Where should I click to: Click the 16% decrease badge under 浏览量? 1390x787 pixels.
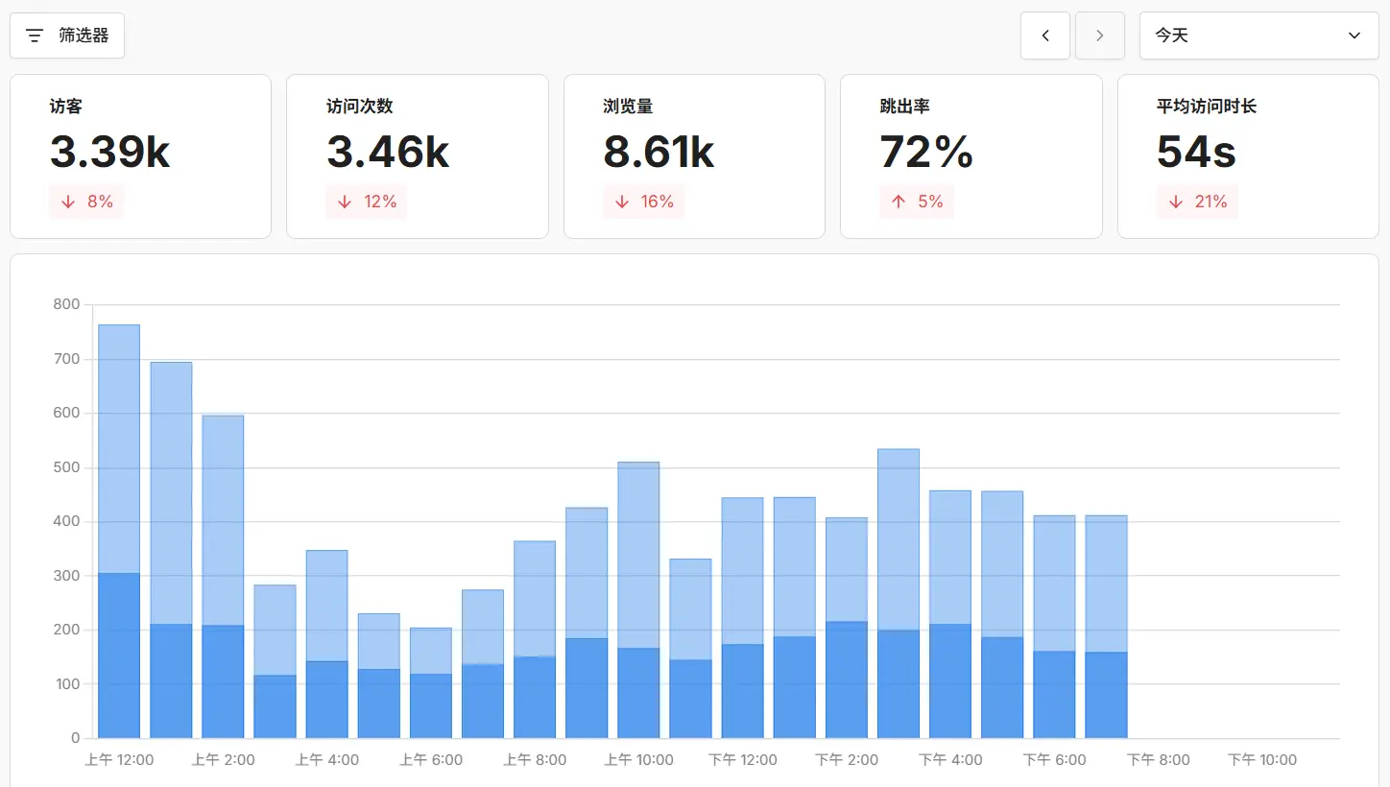(x=643, y=202)
